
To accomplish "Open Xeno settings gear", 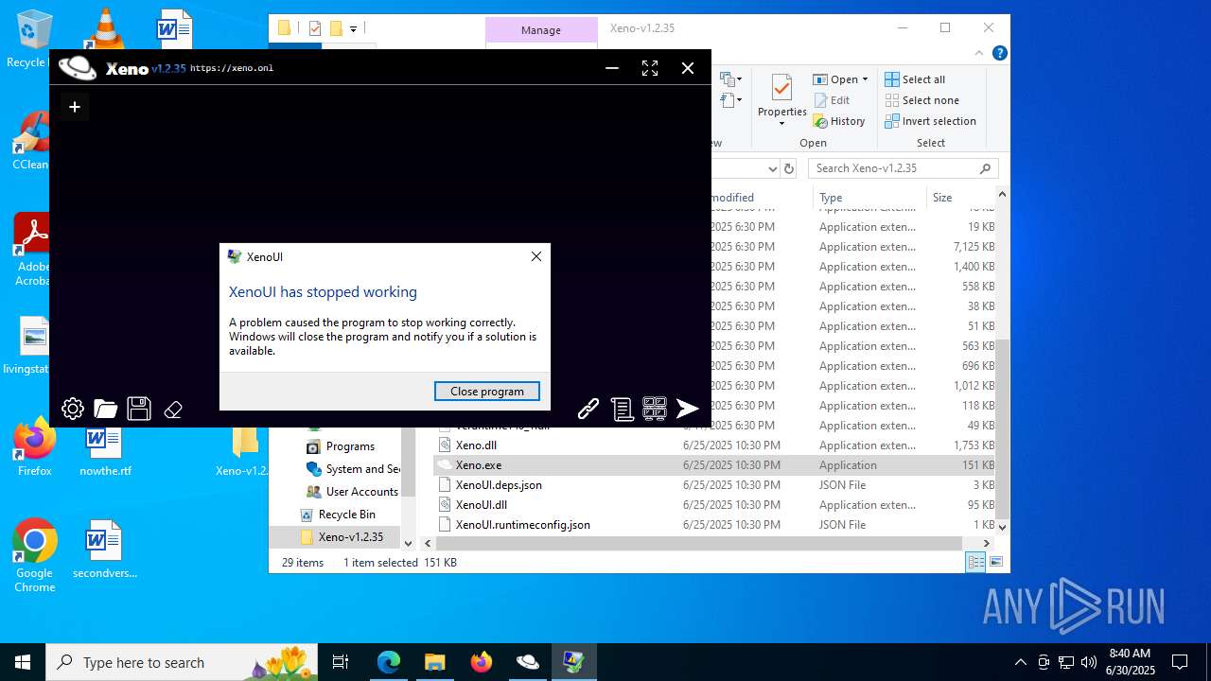I will point(73,409).
